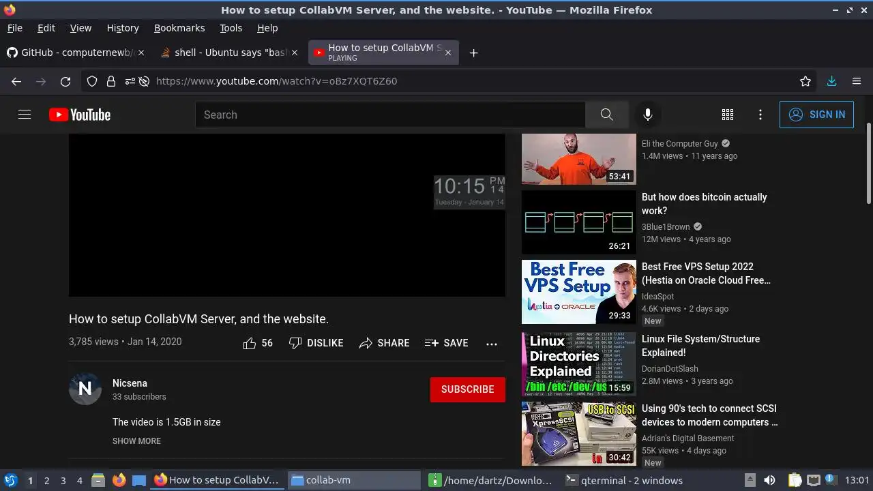The height and width of the screenshot is (491, 873).
Task: Open the Help menu
Action: click(x=267, y=28)
